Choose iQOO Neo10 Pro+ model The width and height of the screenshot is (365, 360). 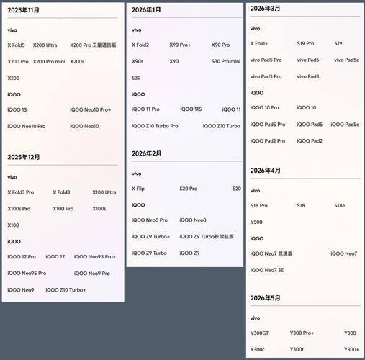(91, 109)
